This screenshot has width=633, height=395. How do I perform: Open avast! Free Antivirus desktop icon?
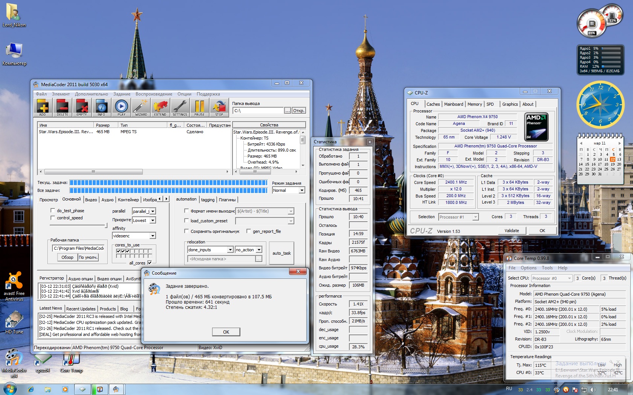pyautogui.click(x=14, y=286)
